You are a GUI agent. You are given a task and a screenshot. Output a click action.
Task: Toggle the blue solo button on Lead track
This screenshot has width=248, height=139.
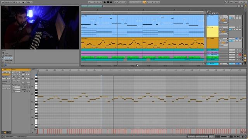coord(237,39)
